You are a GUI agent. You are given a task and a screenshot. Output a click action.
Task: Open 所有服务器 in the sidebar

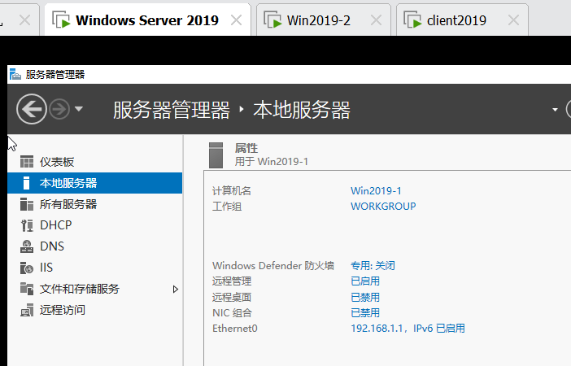[x=94, y=204]
